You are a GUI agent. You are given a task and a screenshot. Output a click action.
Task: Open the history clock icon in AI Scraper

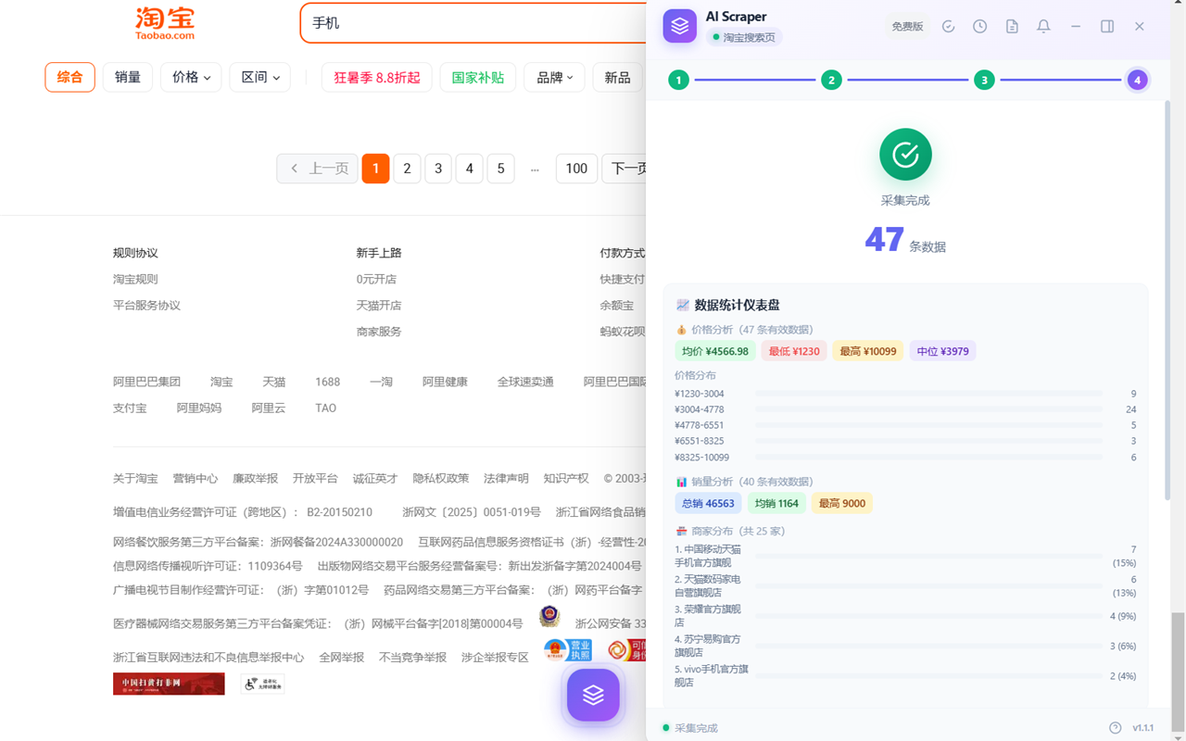pos(979,27)
